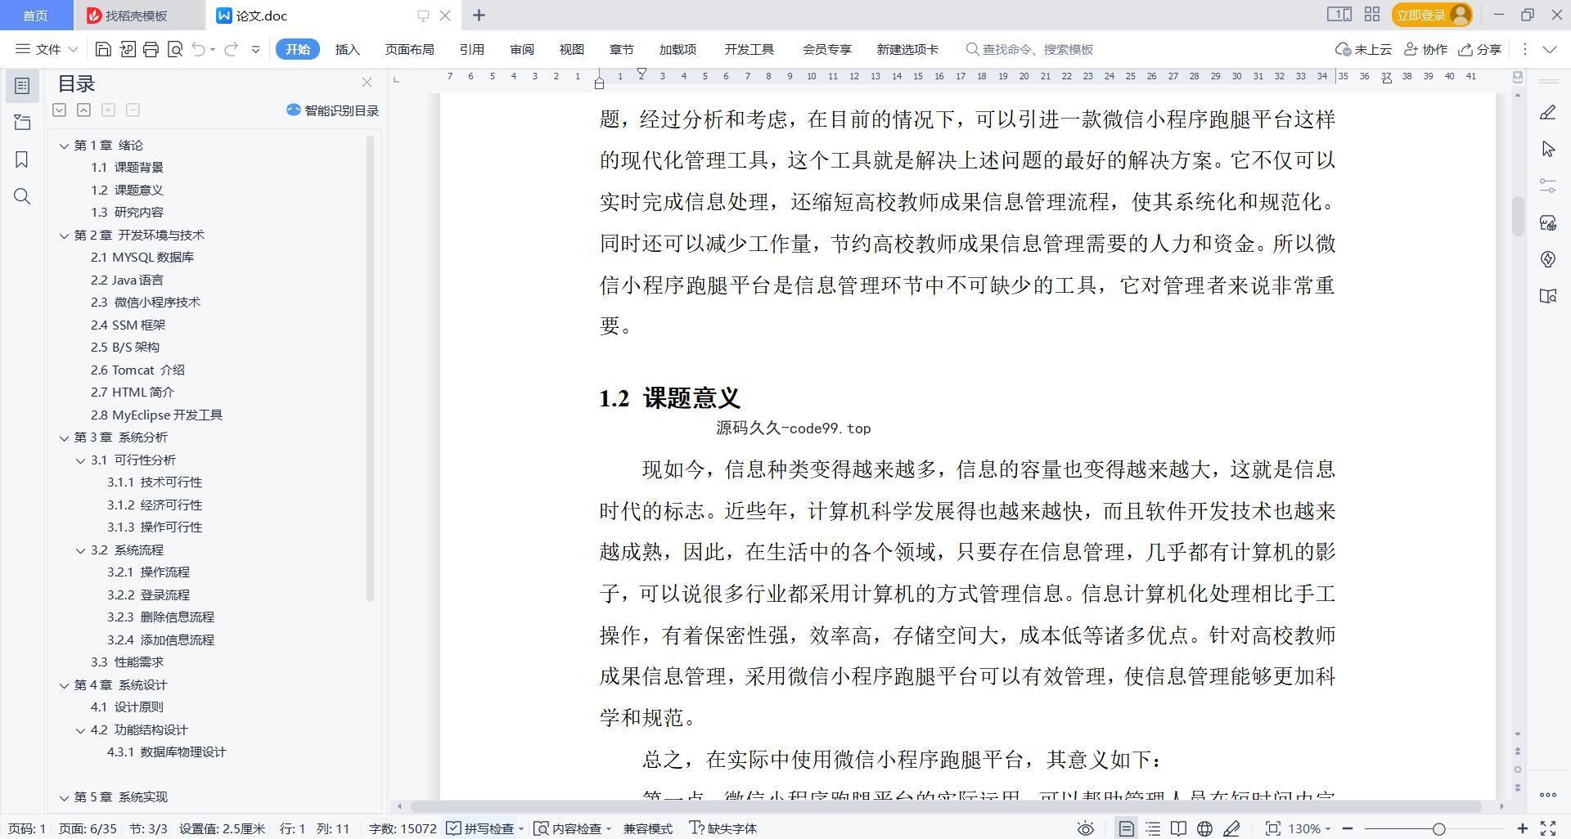Open find search icon in left sidebar
Screen dimensions: 1571x839
coord(22,196)
